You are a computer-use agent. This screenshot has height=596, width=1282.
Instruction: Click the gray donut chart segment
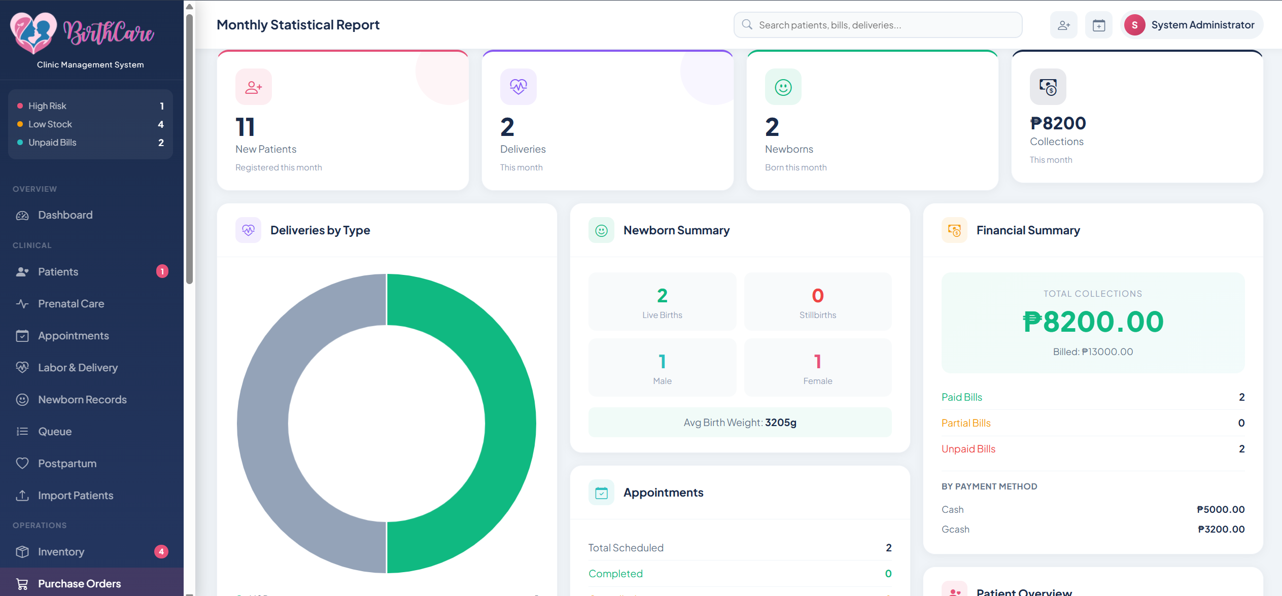click(263, 424)
